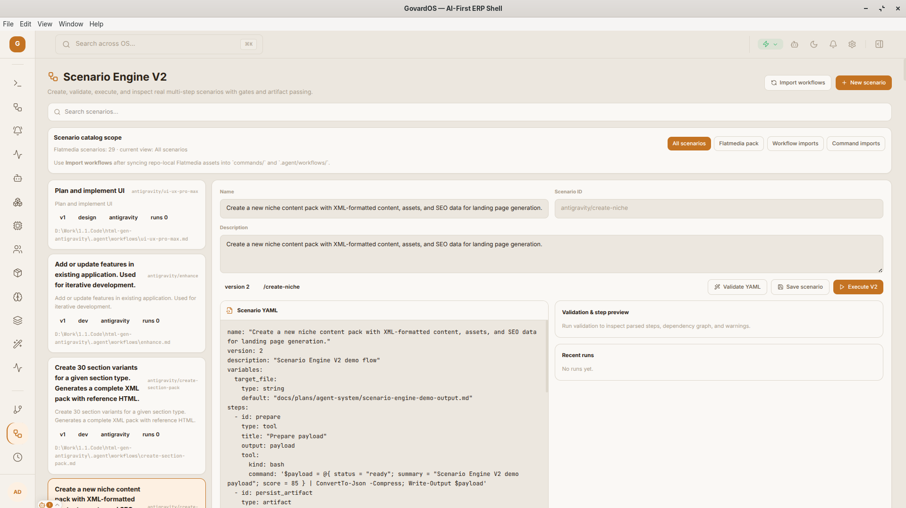906x508 pixels.
Task: Click the Validate YAML button
Action: point(737,287)
